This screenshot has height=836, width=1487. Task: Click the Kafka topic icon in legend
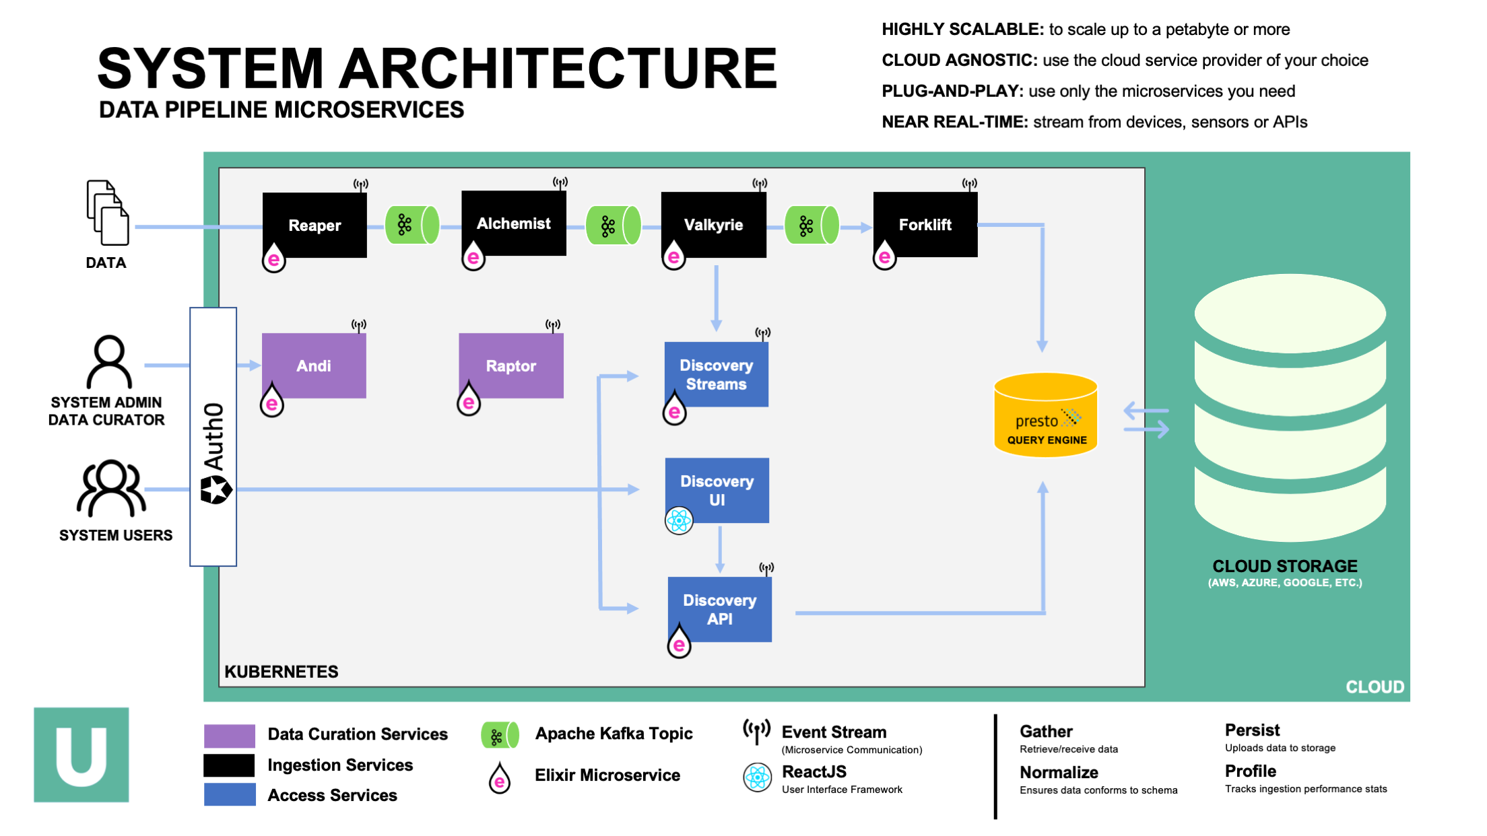coord(500,736)
